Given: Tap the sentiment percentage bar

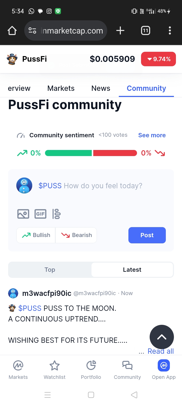Looking at the screenshot, I should tap(91, 153).
